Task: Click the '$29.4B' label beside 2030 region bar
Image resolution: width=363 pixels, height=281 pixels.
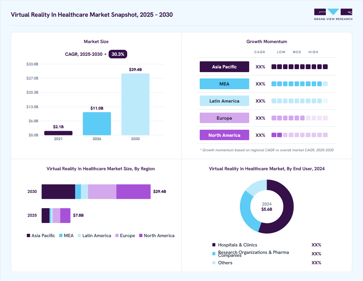Action: (160, 191)
